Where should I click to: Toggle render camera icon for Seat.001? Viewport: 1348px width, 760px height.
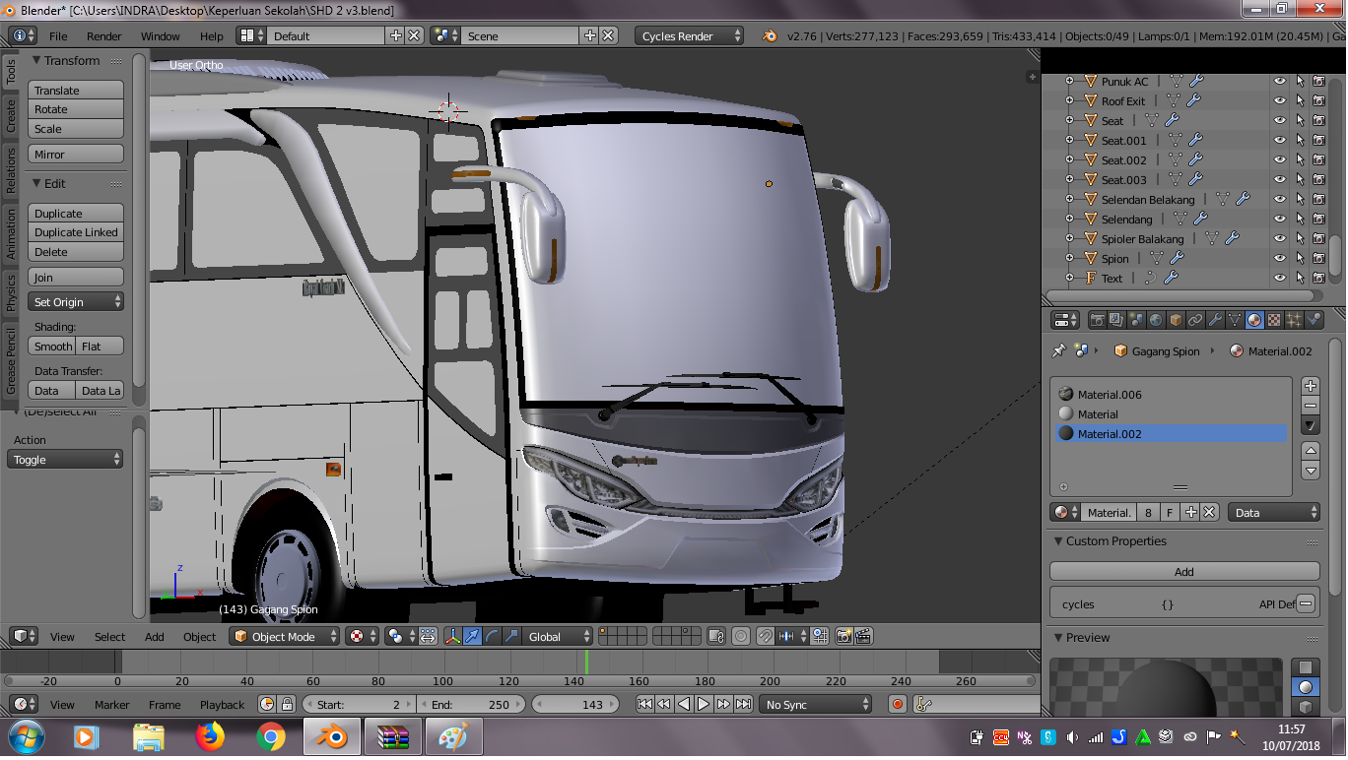(1318, 140)
